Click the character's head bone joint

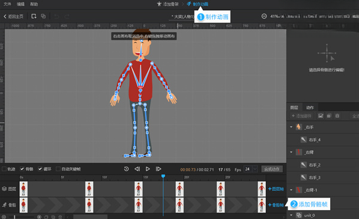point(142,41)
